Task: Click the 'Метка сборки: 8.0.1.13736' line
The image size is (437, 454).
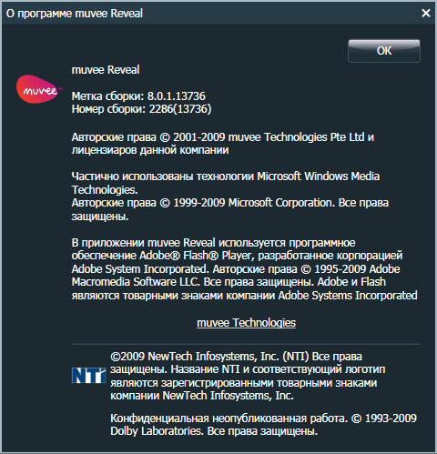Action: [138, 96]
